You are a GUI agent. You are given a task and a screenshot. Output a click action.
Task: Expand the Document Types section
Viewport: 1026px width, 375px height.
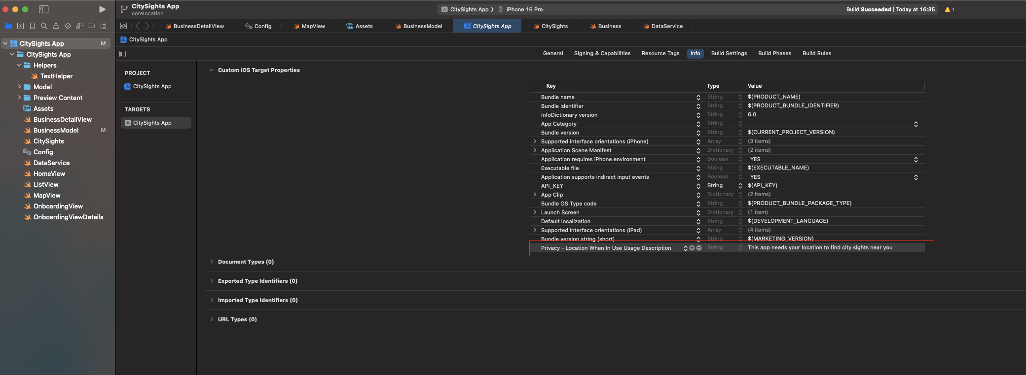click(x=212, y=262)
